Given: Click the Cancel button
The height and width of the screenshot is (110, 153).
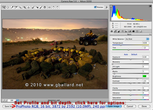Looking at the screenshot, I should click(x=130, y=106).
